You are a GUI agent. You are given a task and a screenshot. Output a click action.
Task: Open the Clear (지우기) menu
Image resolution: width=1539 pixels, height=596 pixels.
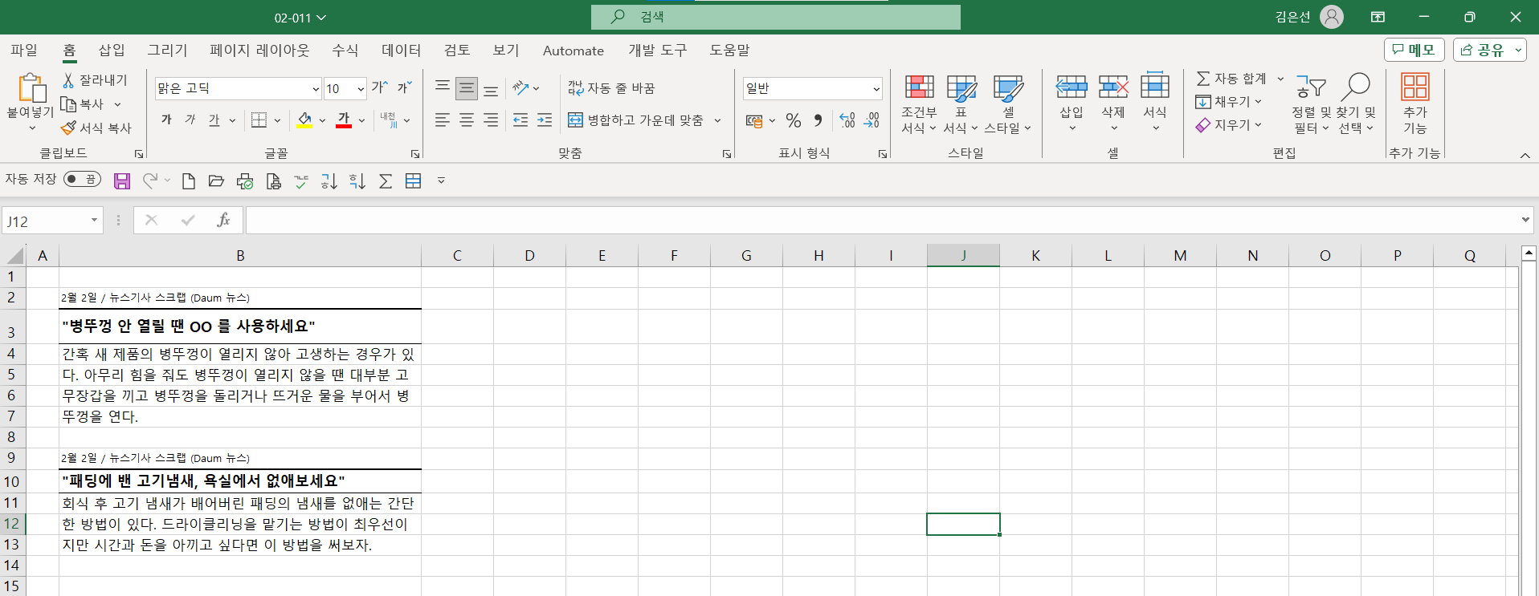click(1229, 125)
